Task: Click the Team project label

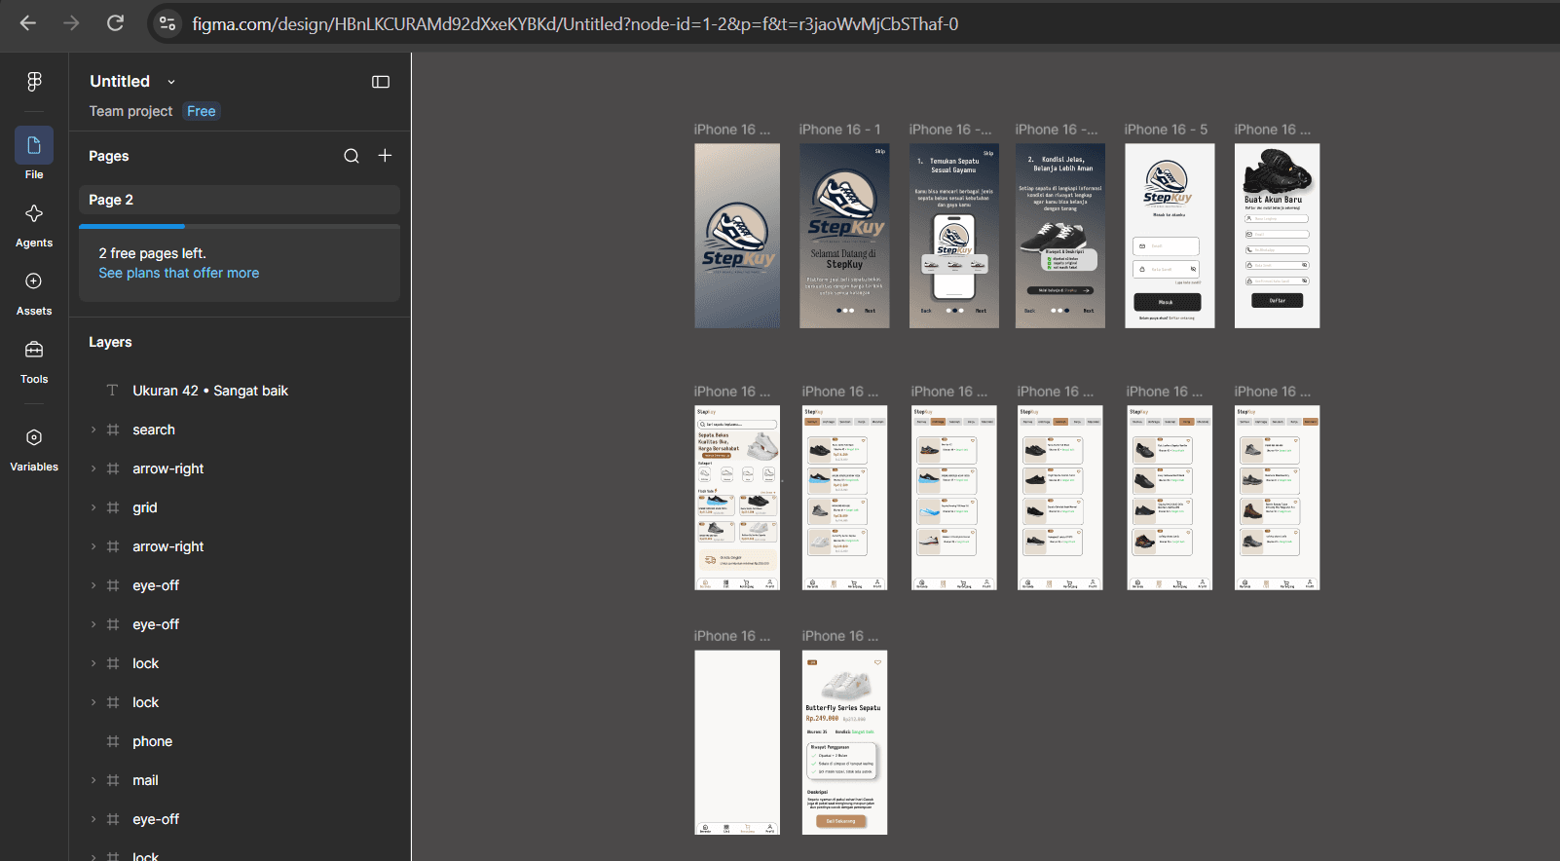Action: (130, 111)
